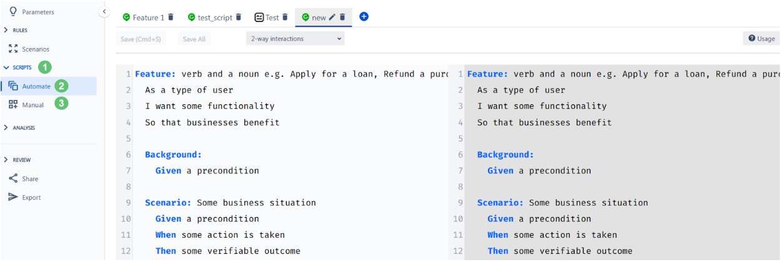Switch to the test_script tab
Screen dimensions: 781x262
coord(215,18)
